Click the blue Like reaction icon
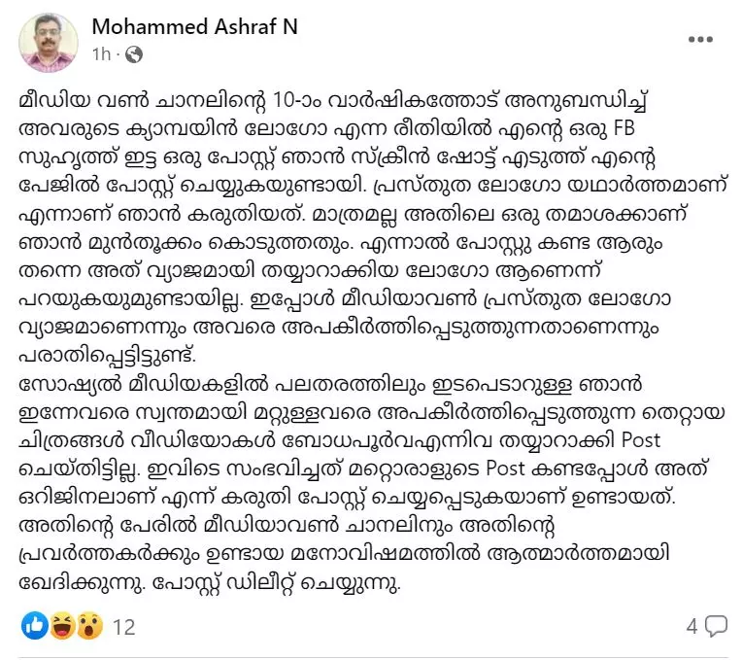Image resolution: width=742 pixels, height=660 pixels. (x=34, y=627)
